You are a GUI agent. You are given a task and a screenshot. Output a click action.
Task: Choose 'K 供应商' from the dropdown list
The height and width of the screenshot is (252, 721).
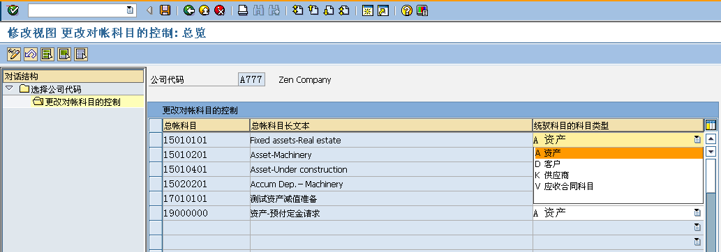click(x=618, y=175)
